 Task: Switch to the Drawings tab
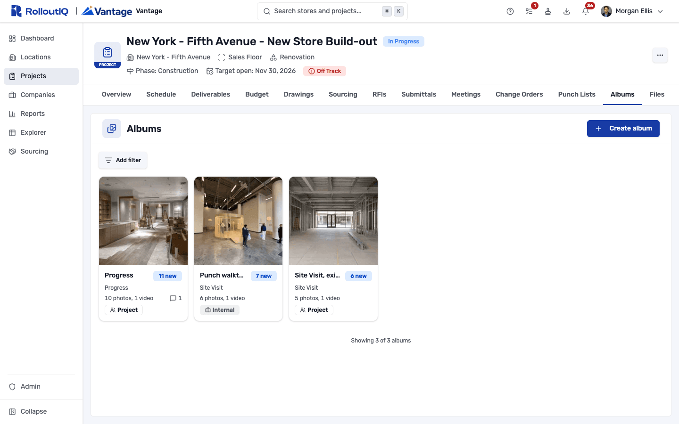pos(298,94)
